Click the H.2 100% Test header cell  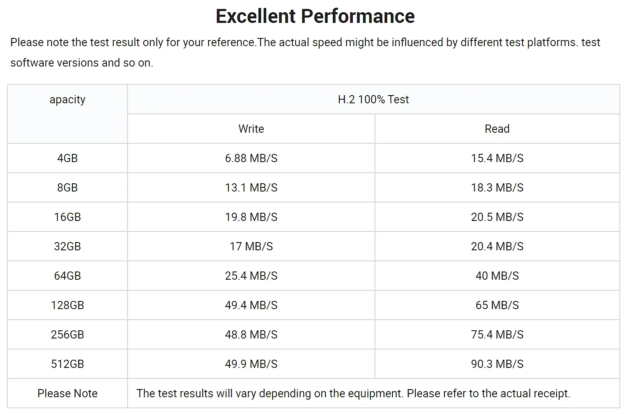coord(373,100)
